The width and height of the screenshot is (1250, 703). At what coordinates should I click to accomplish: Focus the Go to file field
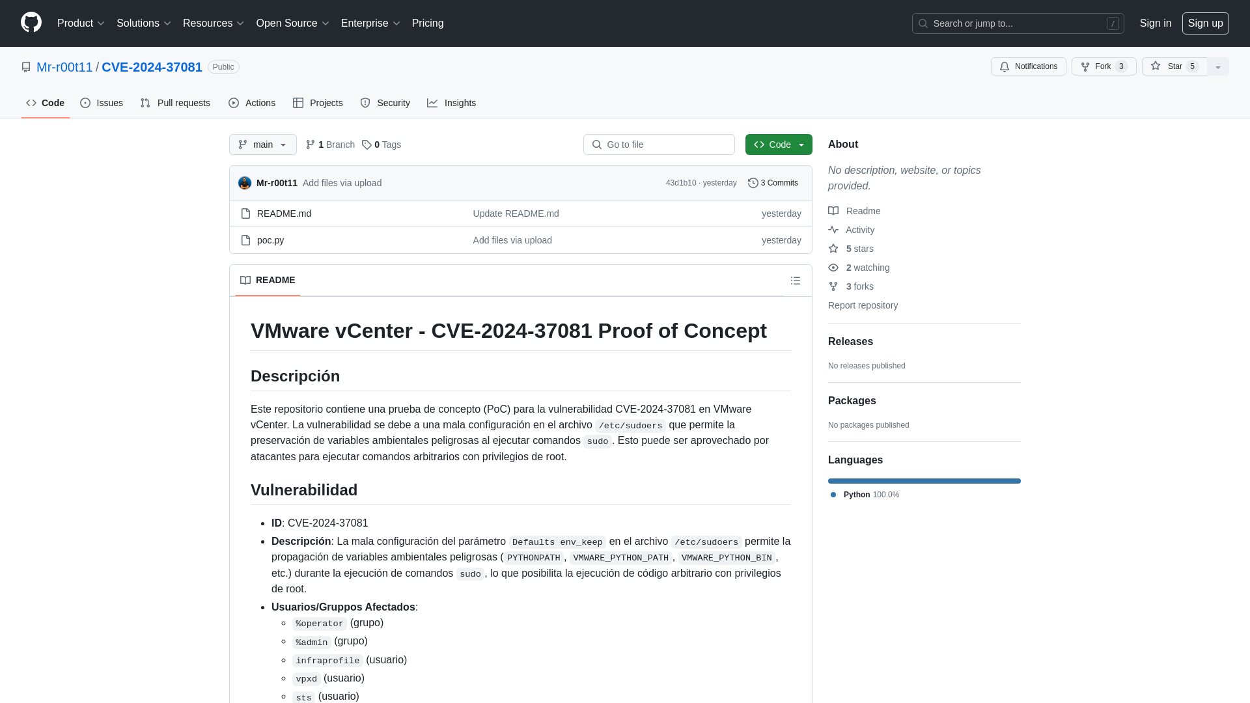[659, 145]
